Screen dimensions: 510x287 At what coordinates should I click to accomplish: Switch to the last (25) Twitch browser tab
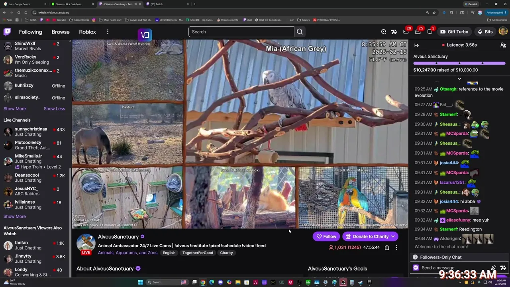[x=167, y=4]
